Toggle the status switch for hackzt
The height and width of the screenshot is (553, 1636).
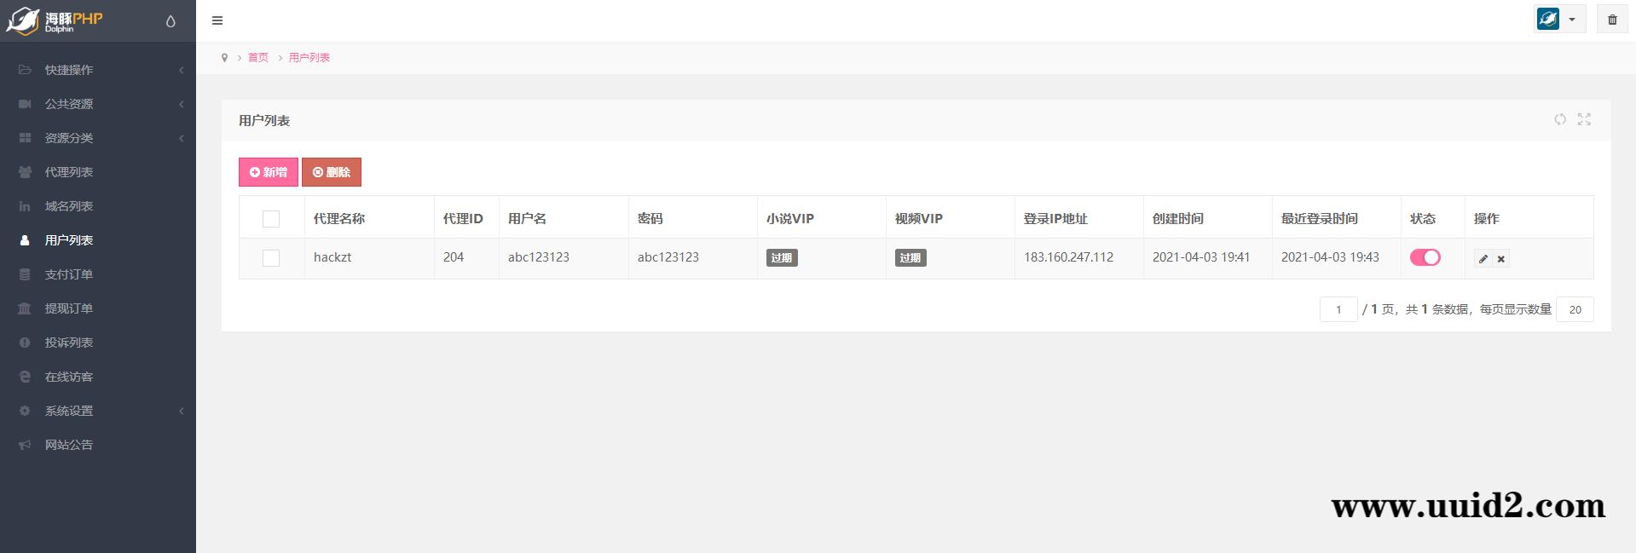coord(1425,257)
